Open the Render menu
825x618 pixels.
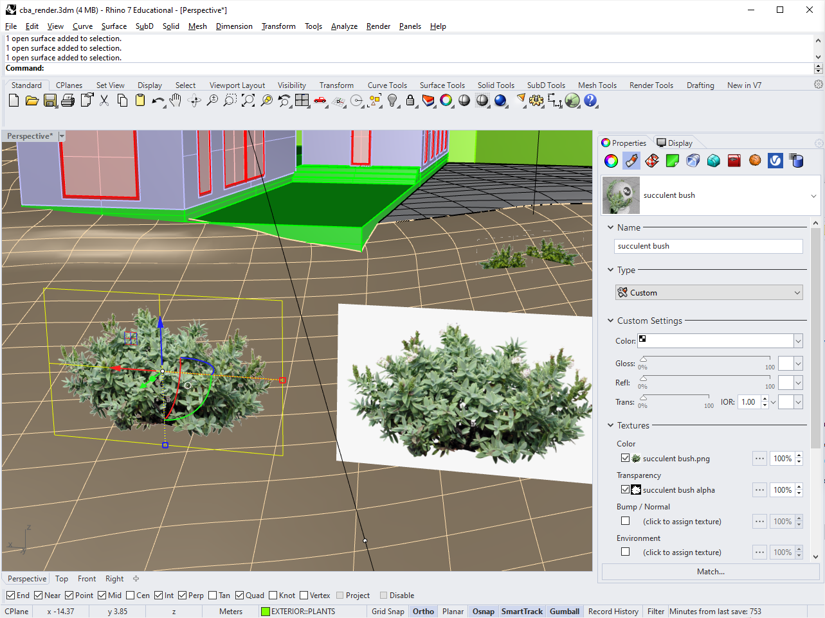[378, 26]
